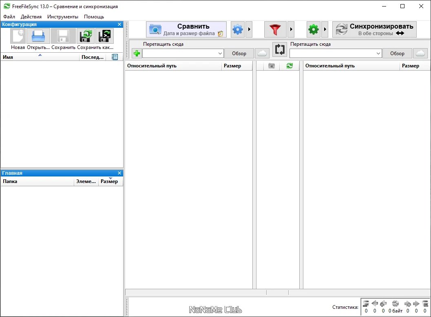Viewport: 431px width, 317px height.
Task: Click Сохранить как with green sync arrows
Action: [86, 36]
